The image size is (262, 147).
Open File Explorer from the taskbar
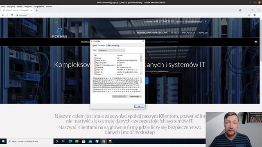(x=77, y=141)
